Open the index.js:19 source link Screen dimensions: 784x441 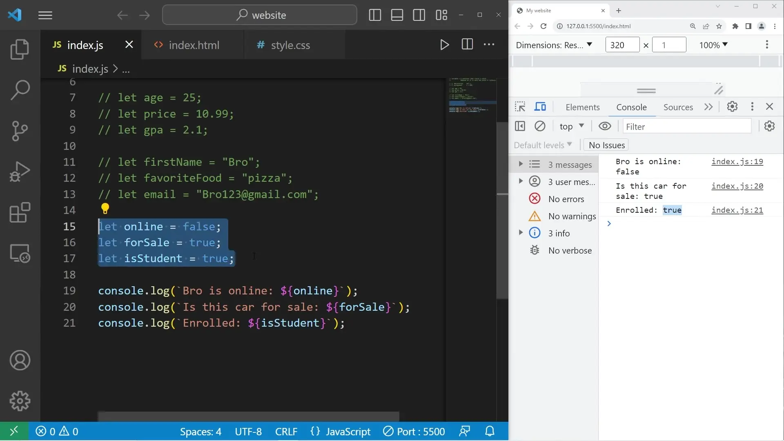[x=737, y=161]
